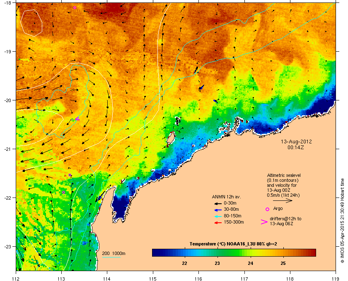Click the longitude axis label 115
348x281 pixels.
153,279
